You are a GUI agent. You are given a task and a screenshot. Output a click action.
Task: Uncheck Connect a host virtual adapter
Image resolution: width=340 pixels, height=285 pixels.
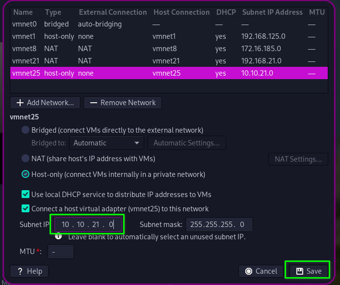coord(26,209)
